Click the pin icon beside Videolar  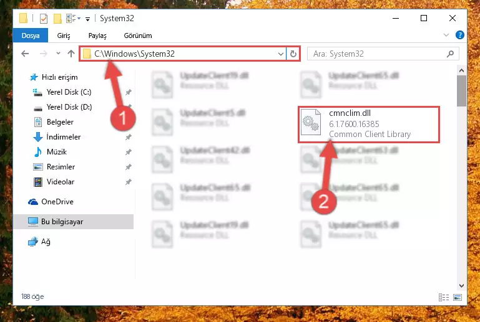pyautogui.click(x=128, y=182)
